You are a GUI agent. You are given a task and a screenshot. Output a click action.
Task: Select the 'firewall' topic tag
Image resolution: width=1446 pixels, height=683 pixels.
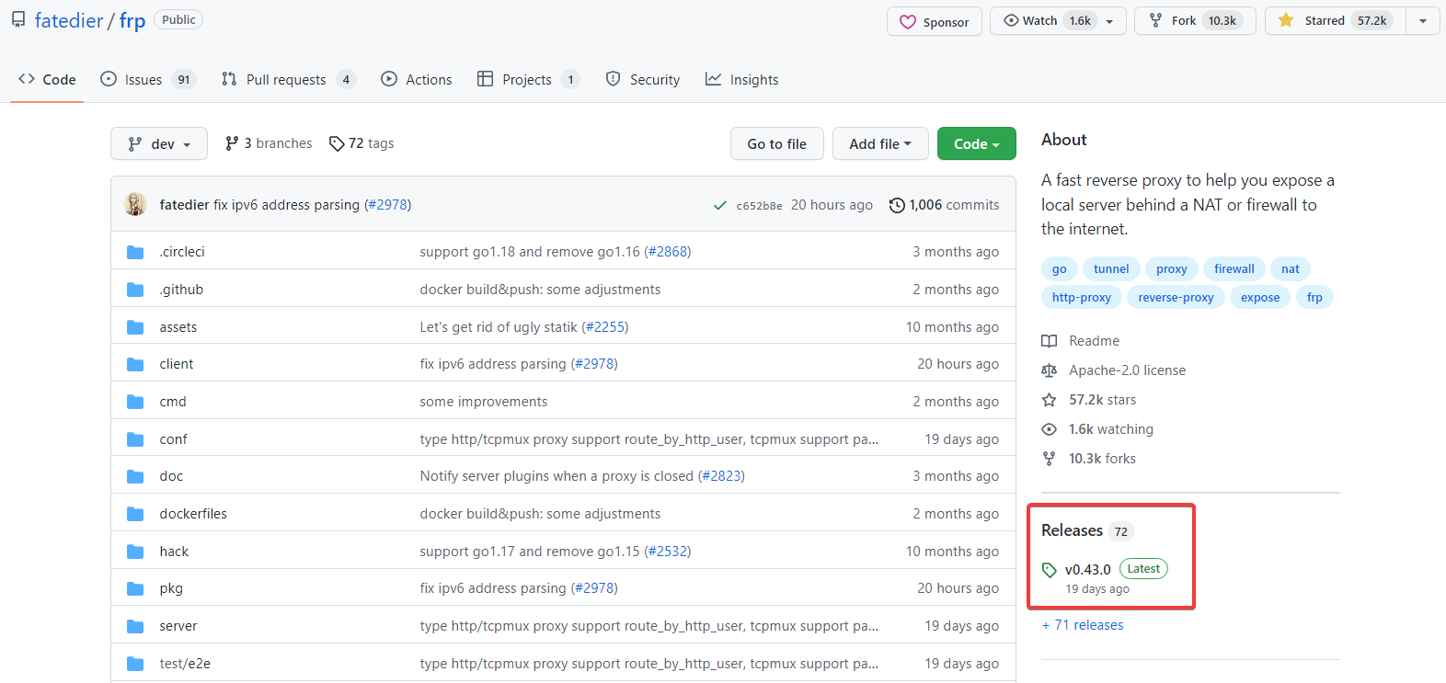pos(1234,269)
